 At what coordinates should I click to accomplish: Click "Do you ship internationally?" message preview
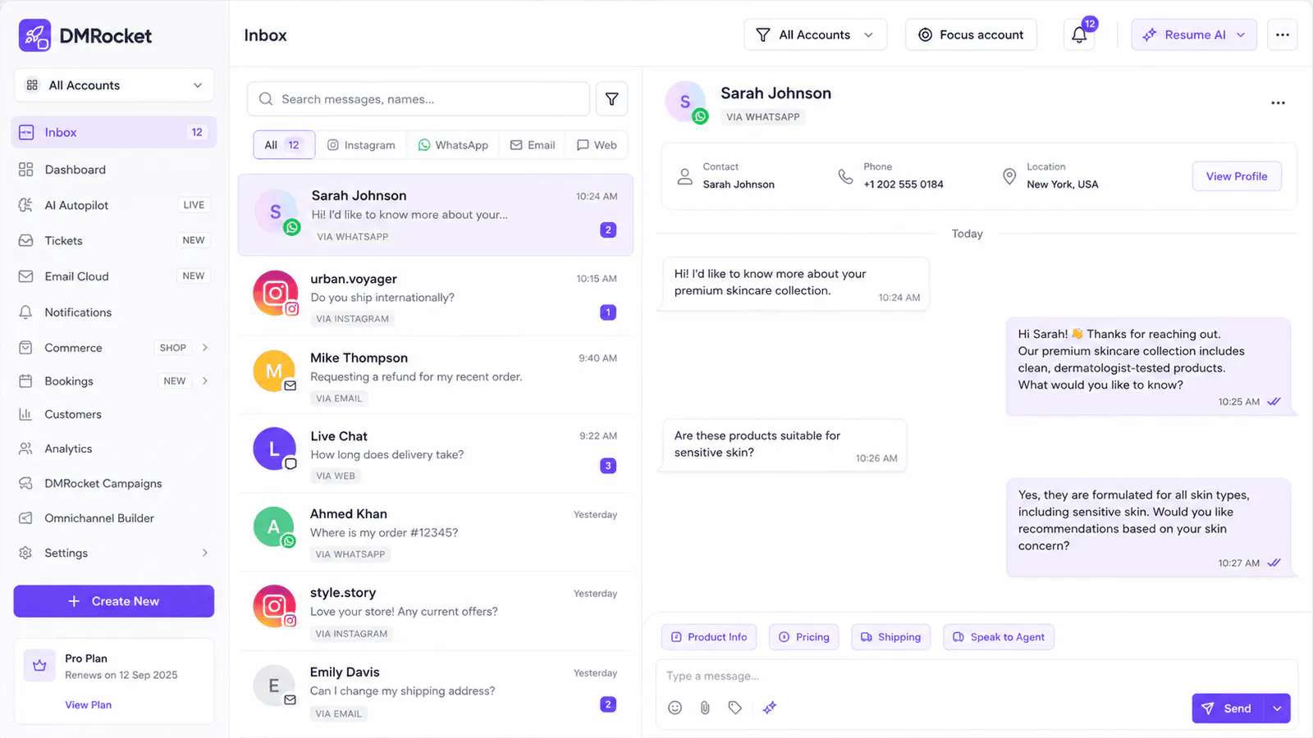coord(382,298)
